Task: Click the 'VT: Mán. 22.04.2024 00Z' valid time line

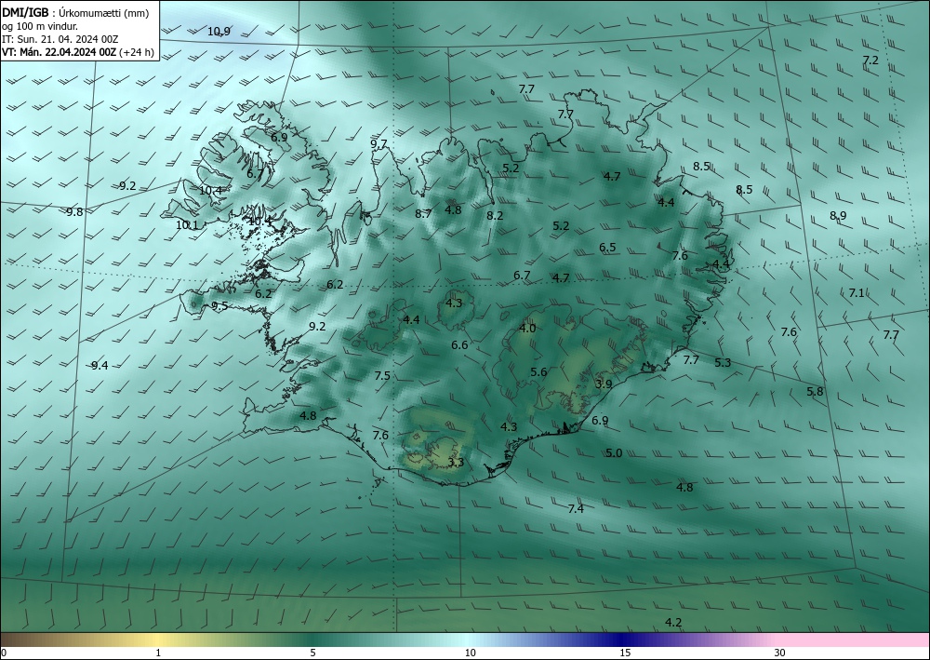Action: click(x=60, y=52)
